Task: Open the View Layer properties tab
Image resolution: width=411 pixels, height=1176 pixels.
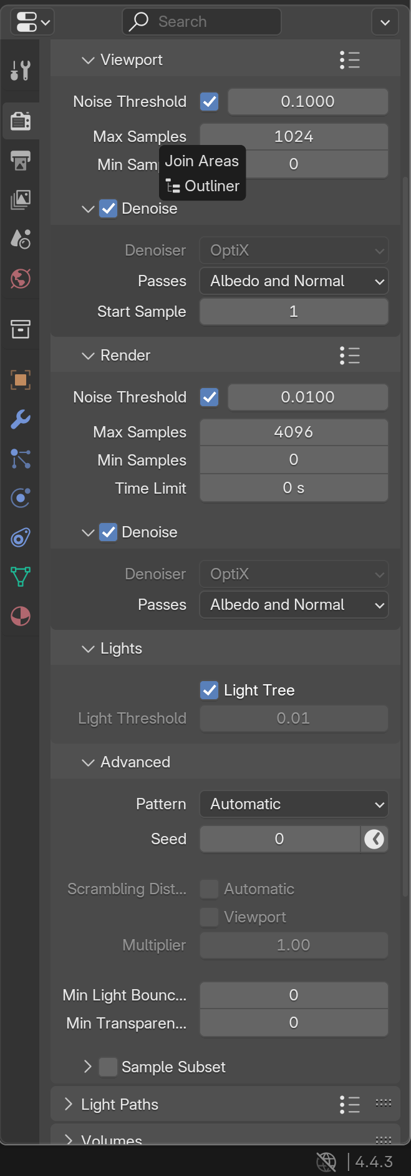Action: pyautogui.click(x=21, y=199)
